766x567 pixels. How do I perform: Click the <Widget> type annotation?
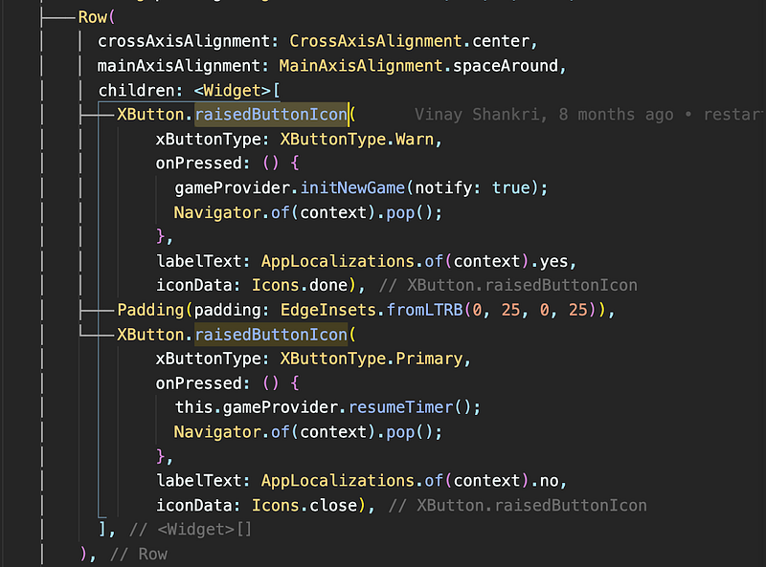pyautogui.click(x=232, y=90)
